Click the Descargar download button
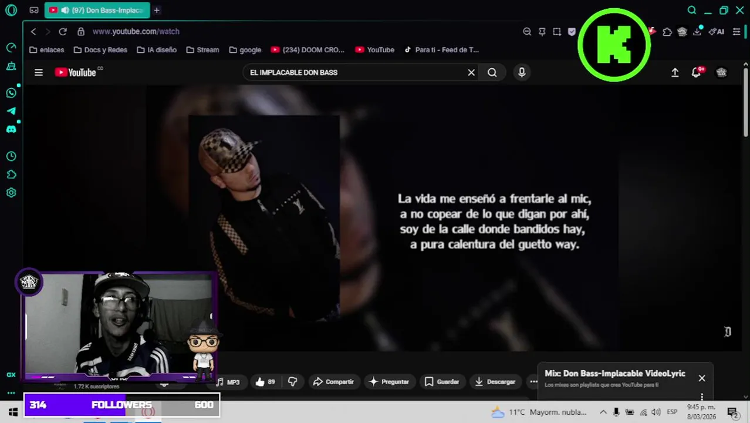Image resolution: width=750 pixels, height=423 pixels. tap(495, 382)
